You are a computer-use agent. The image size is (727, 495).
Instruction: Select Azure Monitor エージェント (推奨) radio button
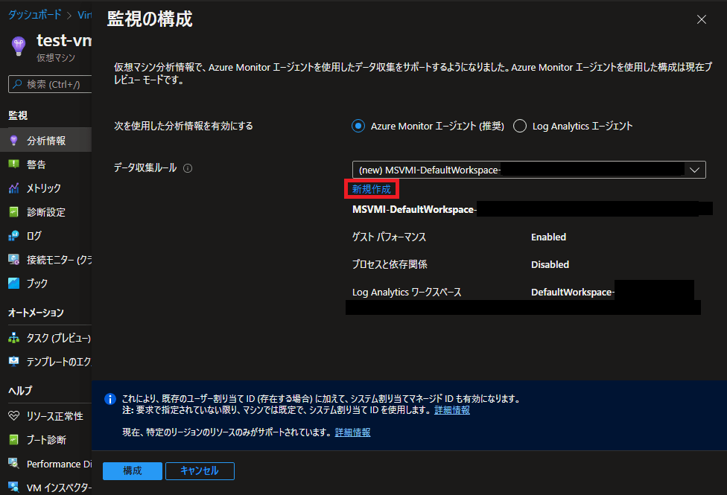pyautogui.click(x=358, y=126)
